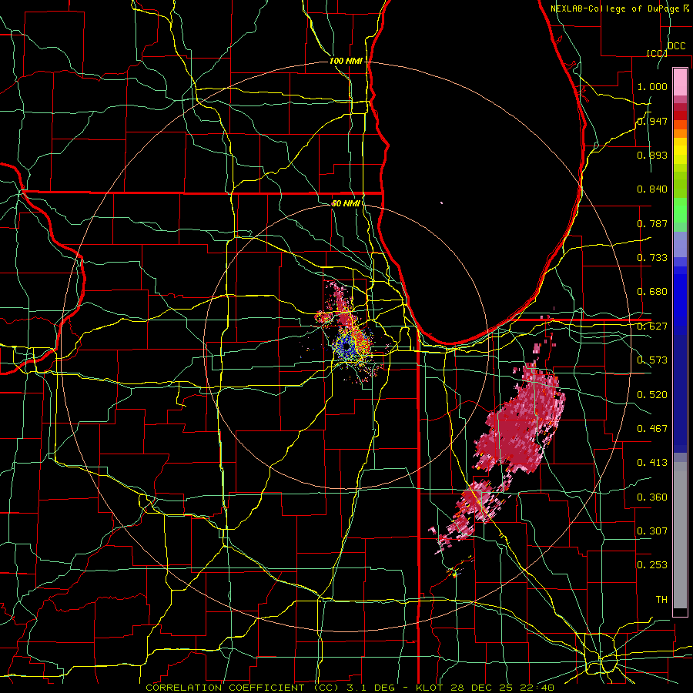Screen dimensions: 693x693
Task: Click the 1.000 scale value
Action: tap(652, 86)
